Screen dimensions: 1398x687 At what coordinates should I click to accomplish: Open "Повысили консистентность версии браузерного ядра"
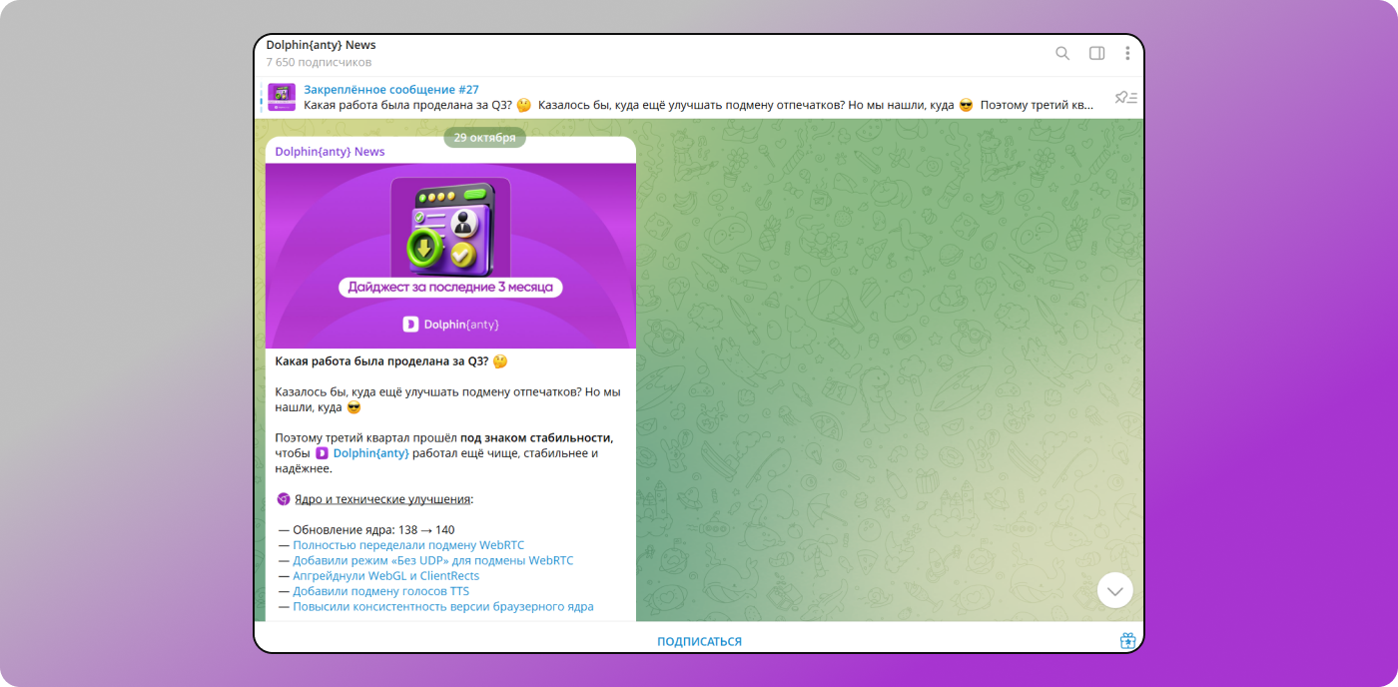pyautogui.click(x=442, y=606)
